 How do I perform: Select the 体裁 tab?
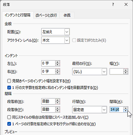pyautogui.click(x=67, y=15)
